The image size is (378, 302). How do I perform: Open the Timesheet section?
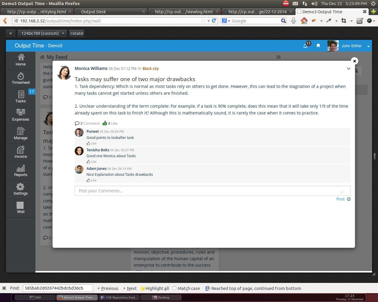[20, 79]
